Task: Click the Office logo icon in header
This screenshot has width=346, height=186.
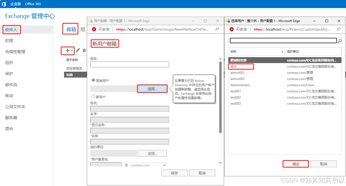Action: [x=4, y=4]
